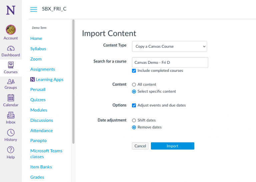
Task: Click the Northwestern N logo
Action: [x=11, y=10]
